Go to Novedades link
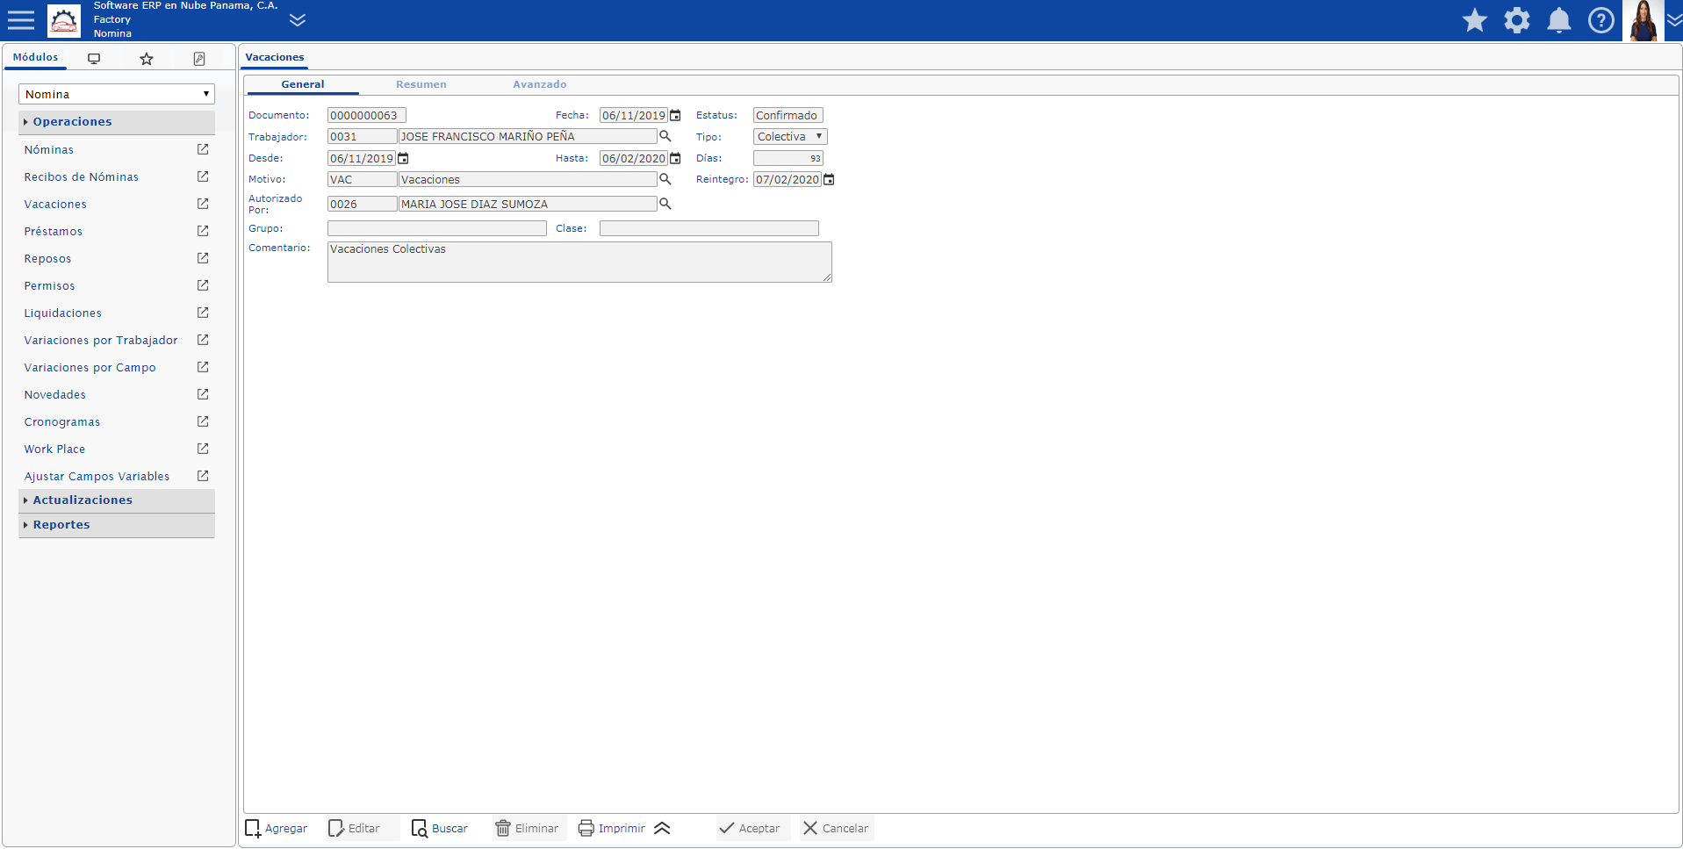Image resolution: width=1683 pixels, height=849 pixels. tap(55, 395)
